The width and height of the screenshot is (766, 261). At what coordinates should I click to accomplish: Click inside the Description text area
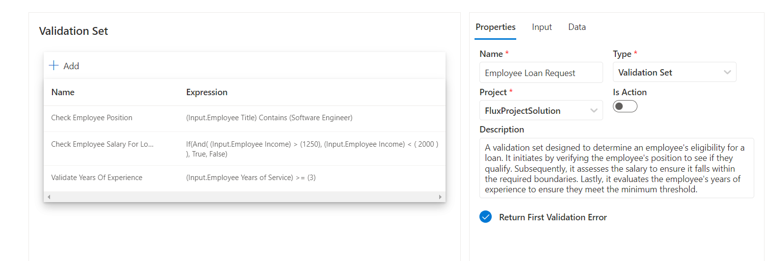click(x=616, y=168)
